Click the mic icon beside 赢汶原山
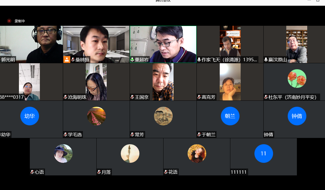The image size is (325, 190). point(266,60)
